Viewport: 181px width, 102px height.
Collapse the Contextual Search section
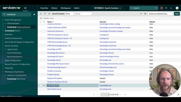tap(3, 31)
